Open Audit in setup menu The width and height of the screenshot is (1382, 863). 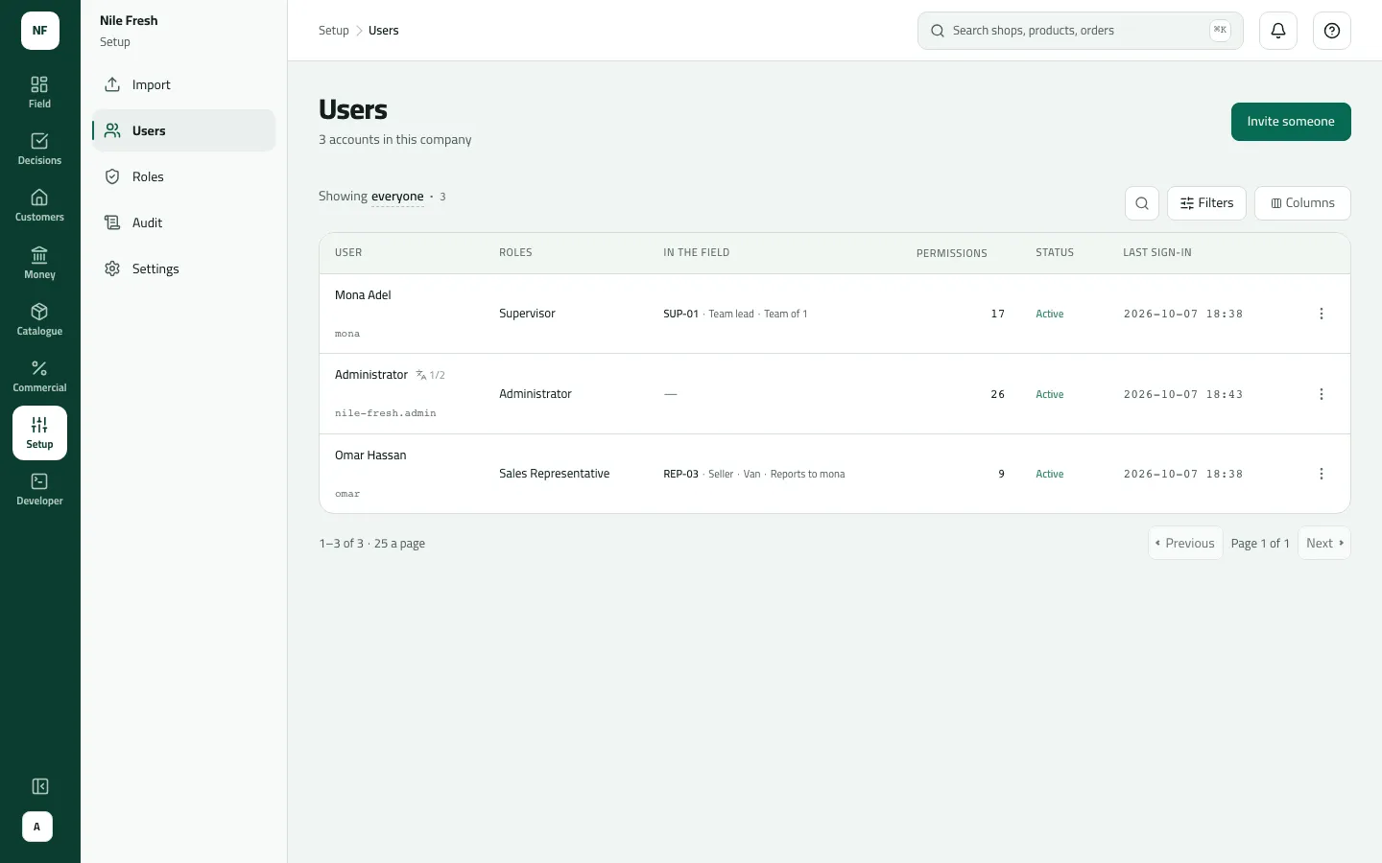tap(184, 222)
